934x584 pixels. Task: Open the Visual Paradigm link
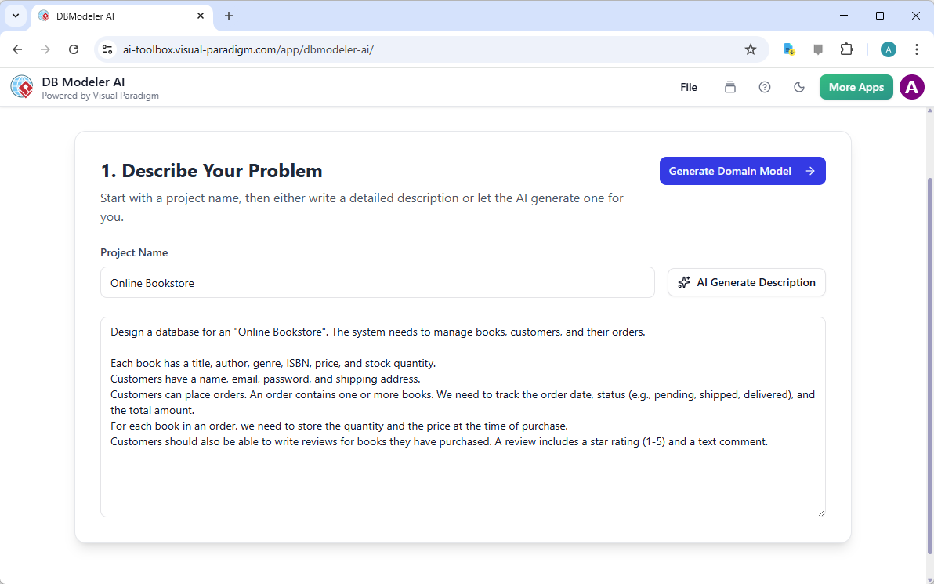[x=125, y=96]
